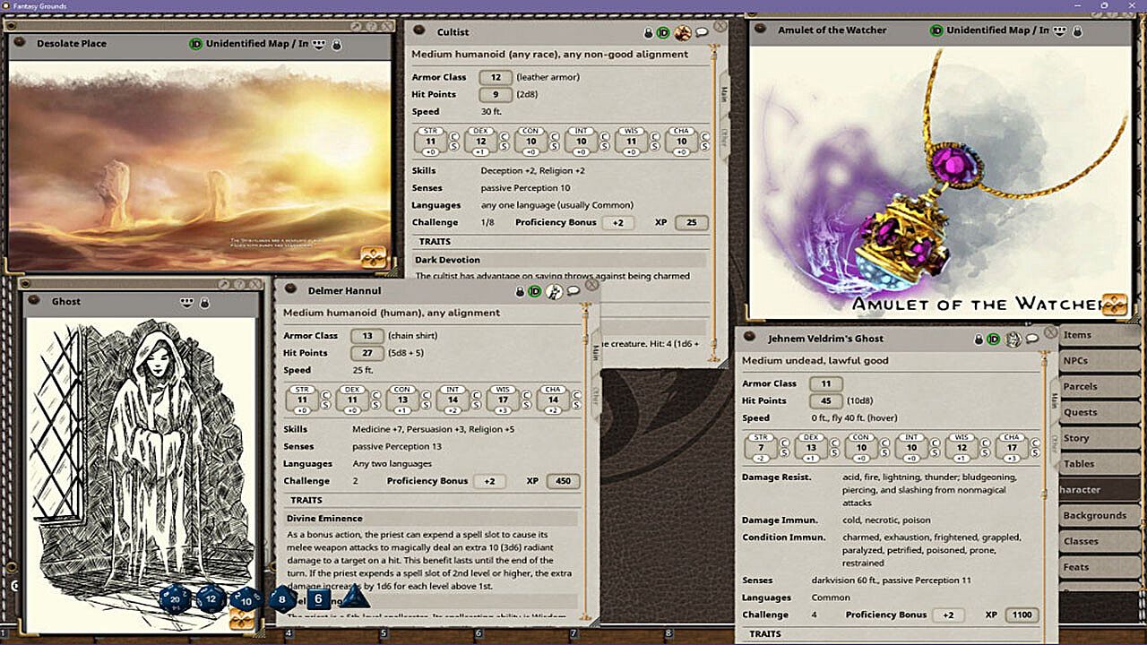Open sharing icon on Ghost image window
The image size is (1147, 645).
point(186,303)
